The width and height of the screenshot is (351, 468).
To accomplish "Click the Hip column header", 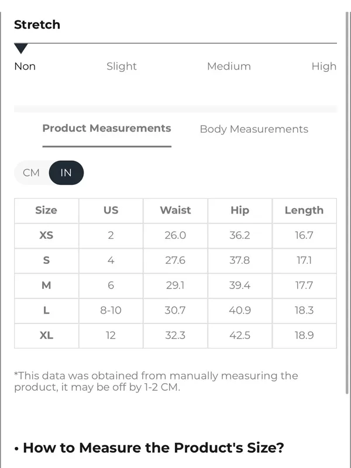I will 240,211.
